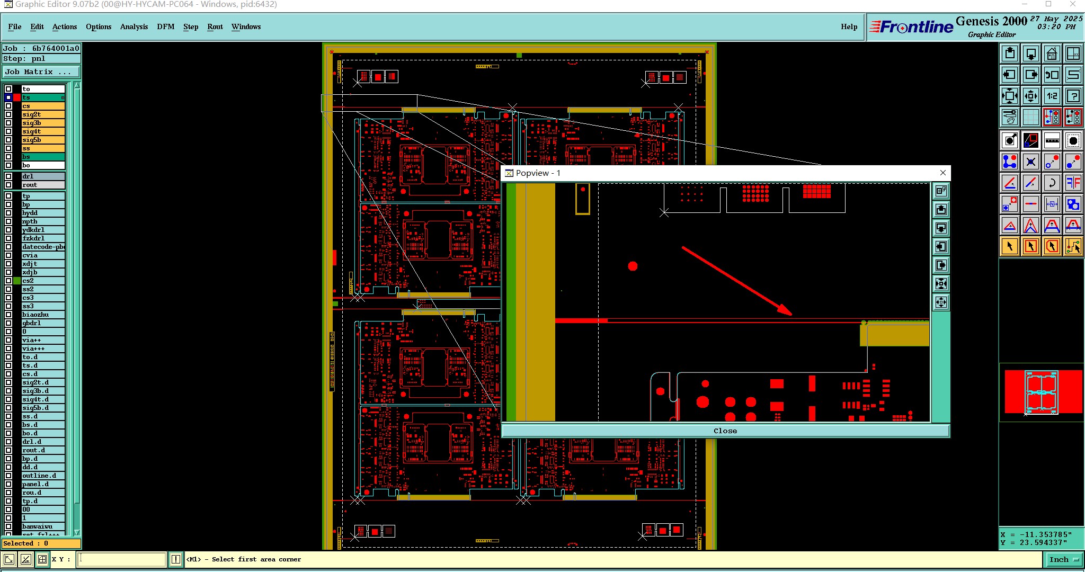Open the Job Matrix selector

41,72
